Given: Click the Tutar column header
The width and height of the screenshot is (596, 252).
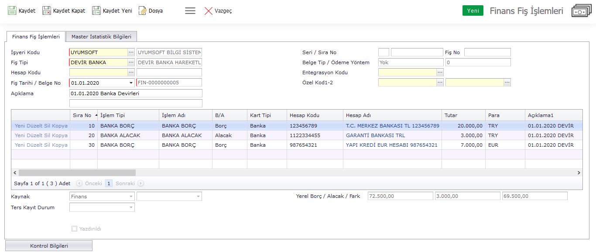Looking at the screenshot, I should point(463,115).
